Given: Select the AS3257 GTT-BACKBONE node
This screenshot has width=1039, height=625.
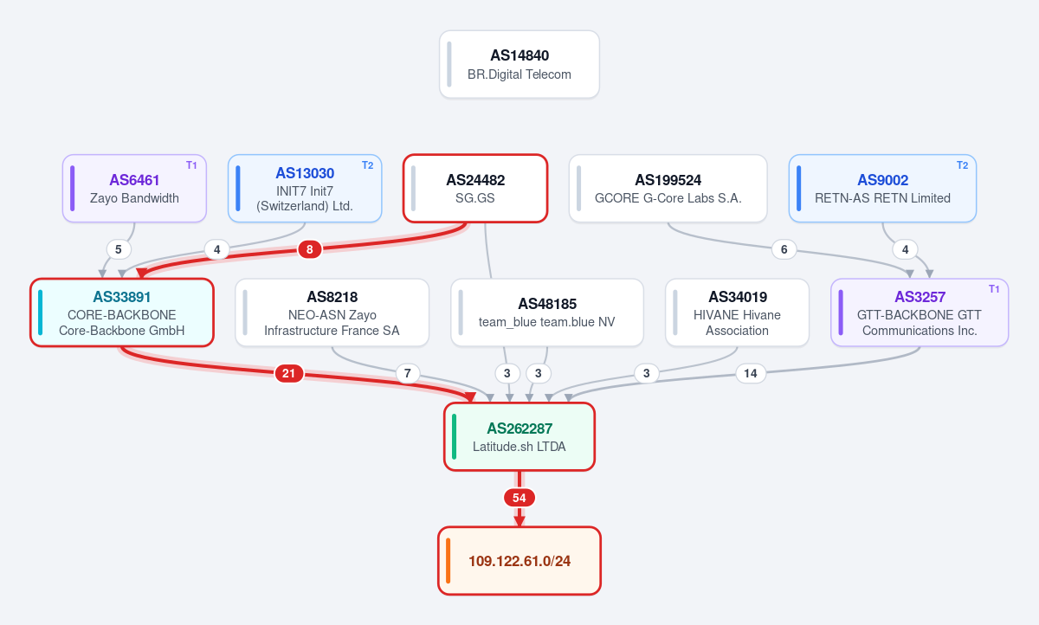Looking at the screenshot, I should [x=920, y=312].
